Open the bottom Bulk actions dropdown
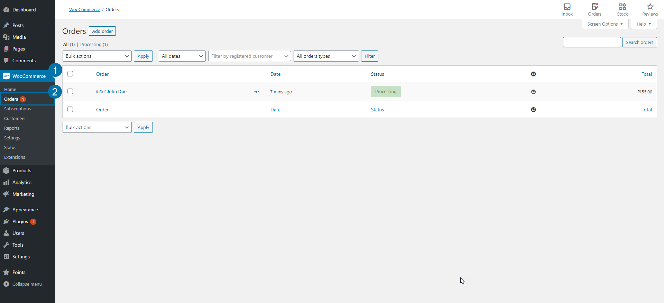 (x=97, y=127)
